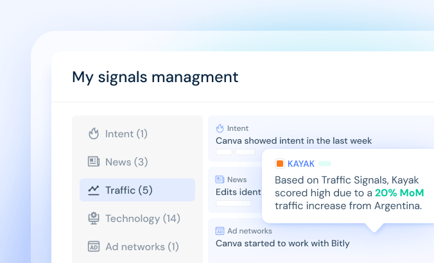
Task: Click the blue newspaper icon on News card
Action: click(x=220, y=180)
